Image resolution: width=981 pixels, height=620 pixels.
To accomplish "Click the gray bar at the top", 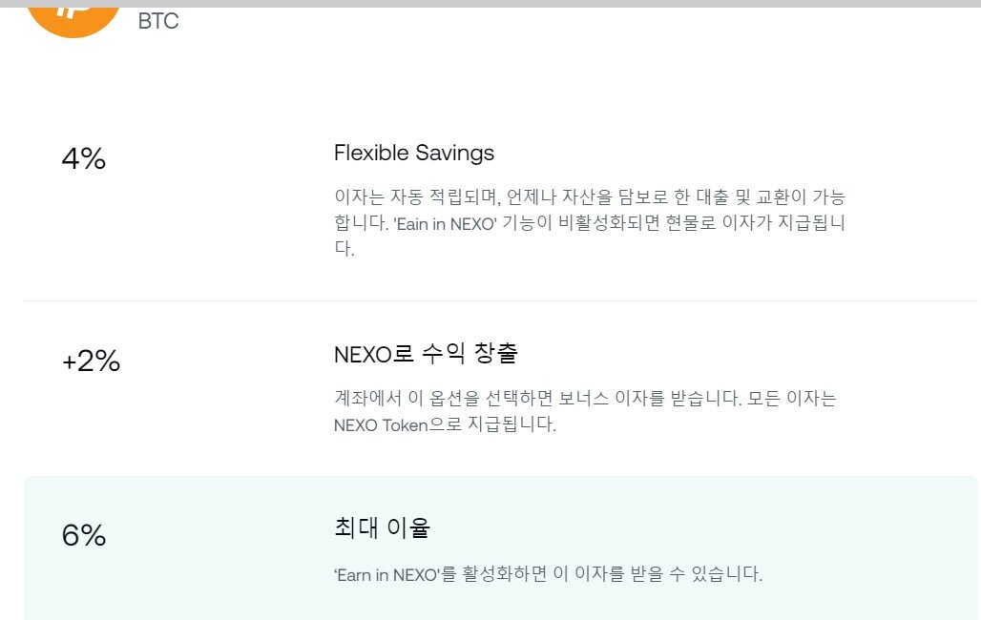I will [490, 4].
